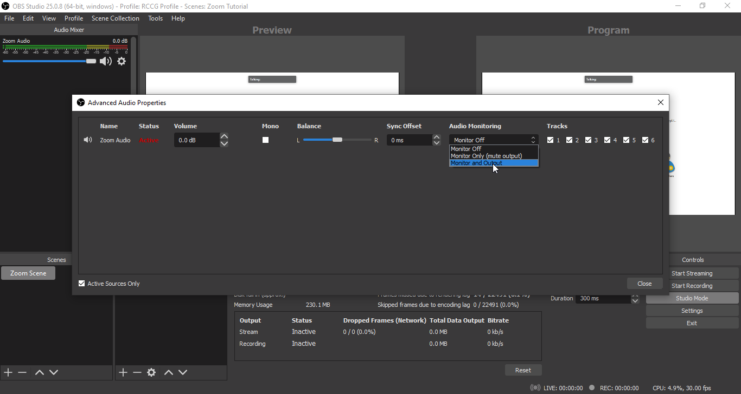
Task: Open the View menu
Action: [x=49, y=18]
